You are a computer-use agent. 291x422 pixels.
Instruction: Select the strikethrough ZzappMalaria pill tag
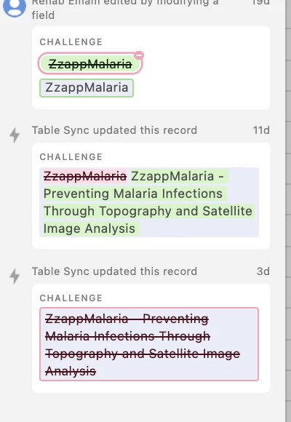click(x=90, y=64)
